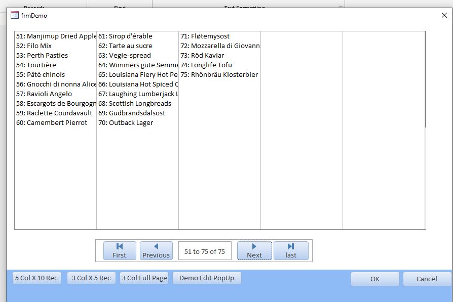Click the 5 Col X 10 Rec button
The width and height of the screenshot is (453, 302).
[x=36, y=278]
